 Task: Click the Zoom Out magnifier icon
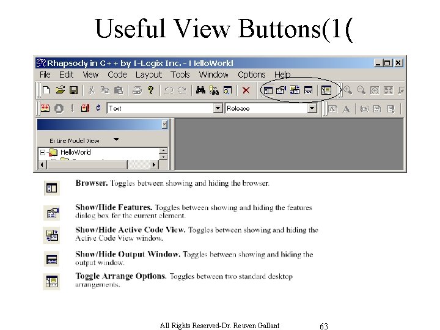click(361, 90)
